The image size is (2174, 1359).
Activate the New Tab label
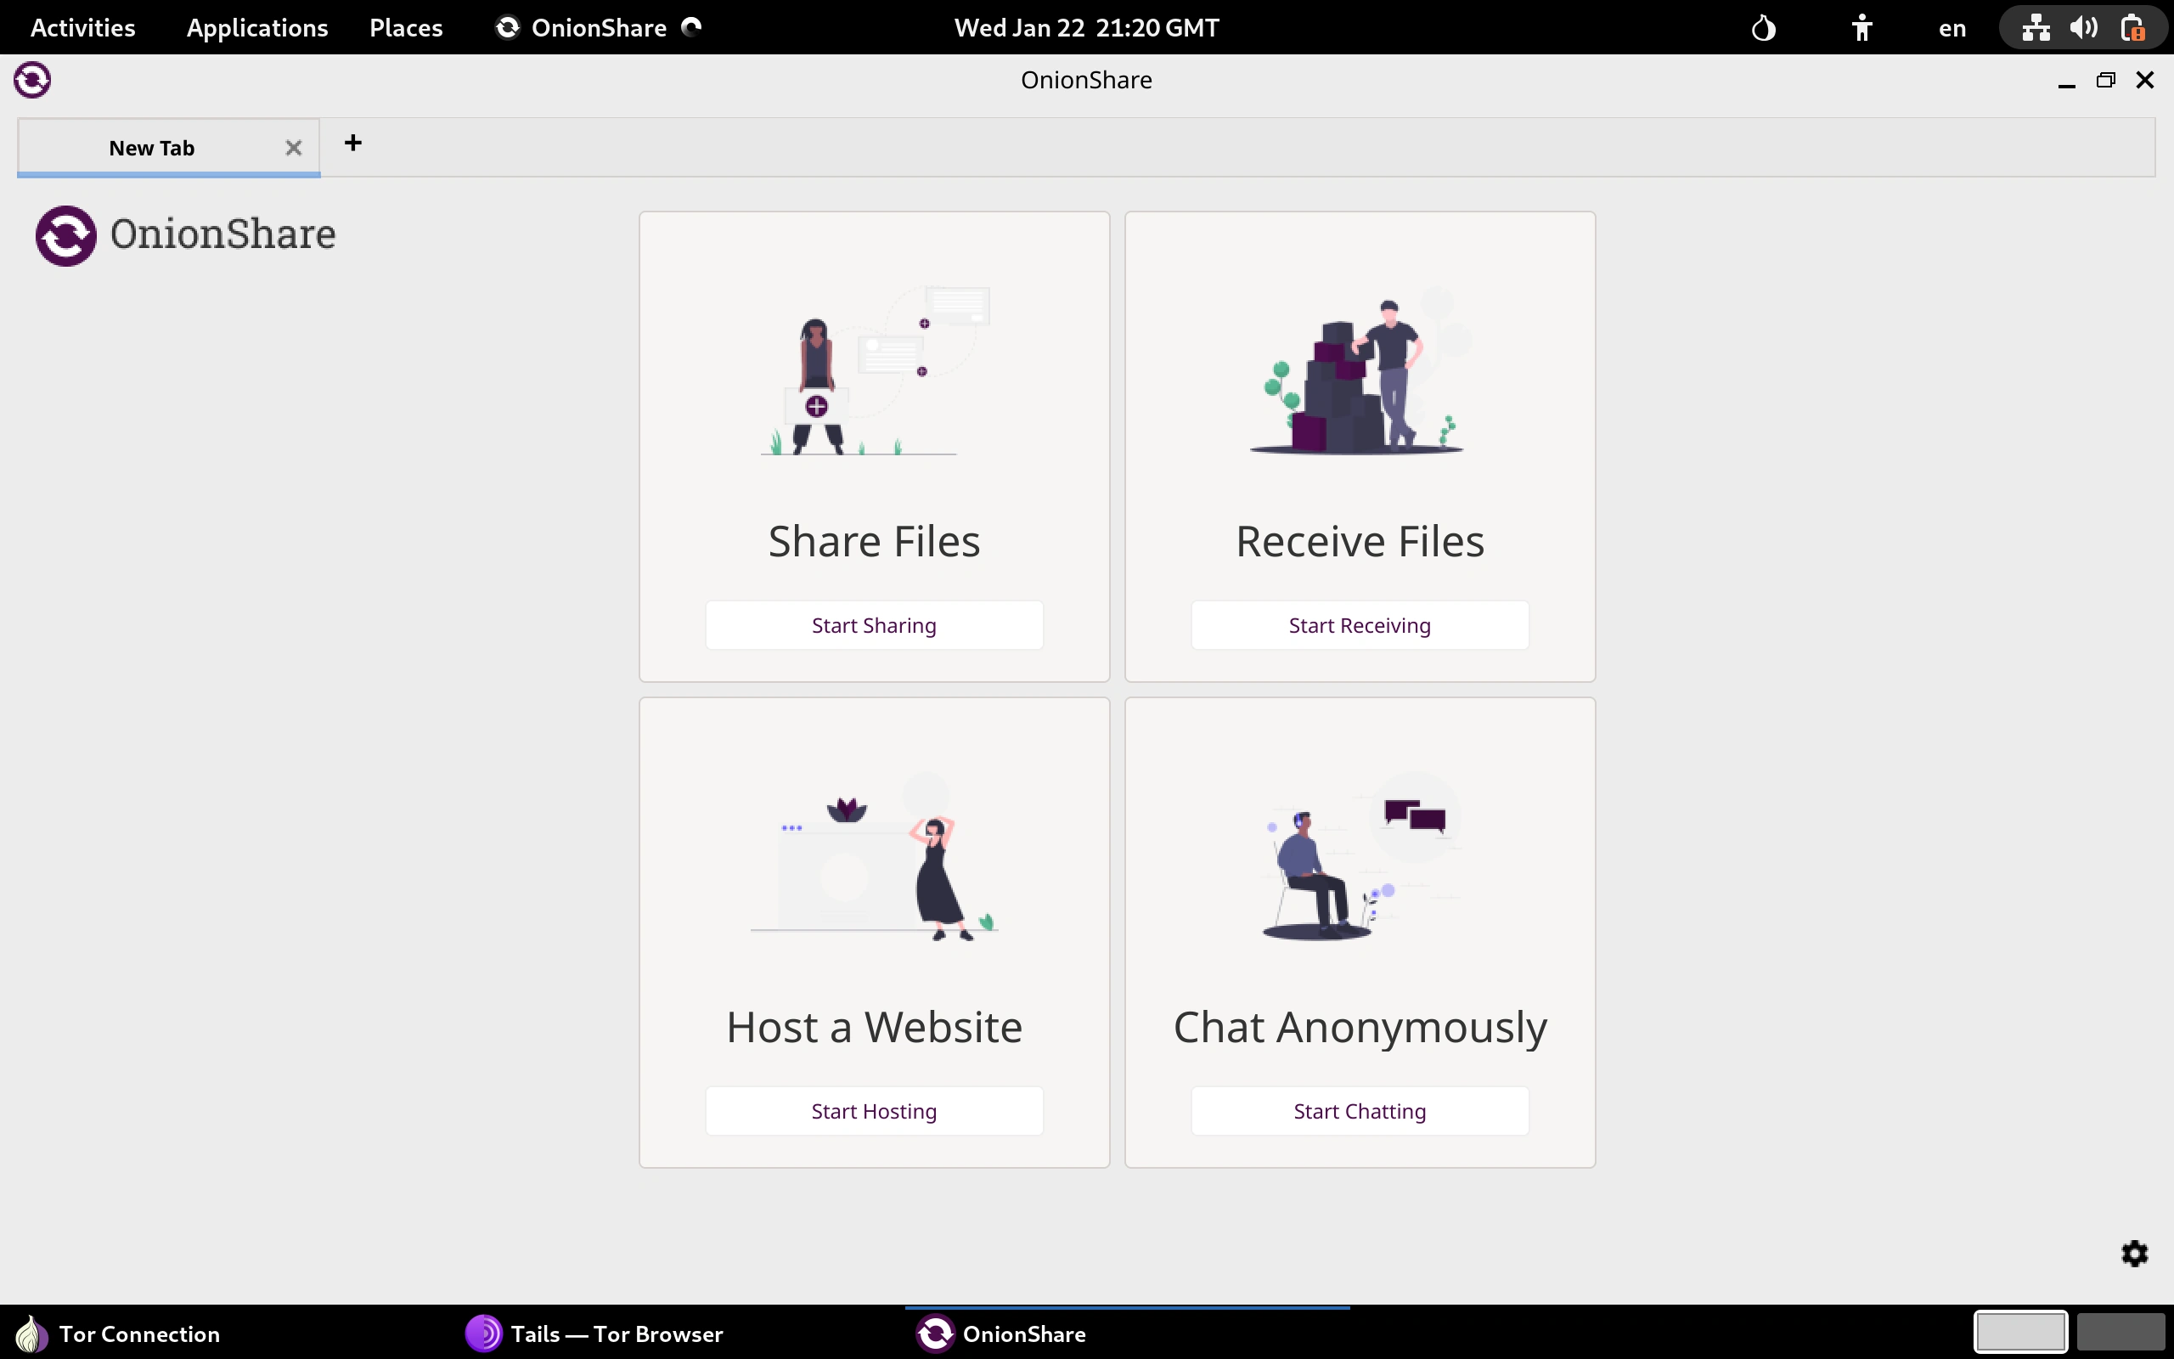152,148
